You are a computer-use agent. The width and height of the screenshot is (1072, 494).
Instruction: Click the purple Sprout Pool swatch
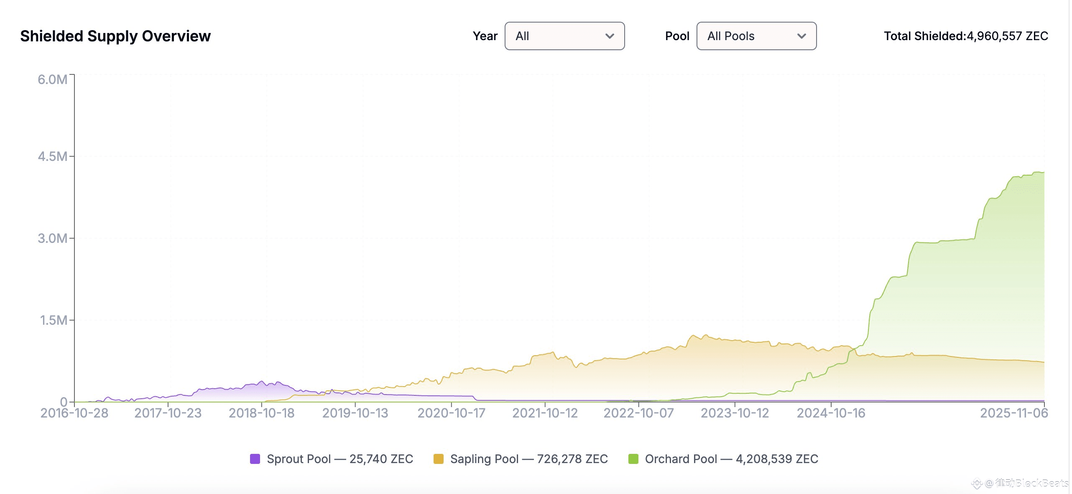255,459
